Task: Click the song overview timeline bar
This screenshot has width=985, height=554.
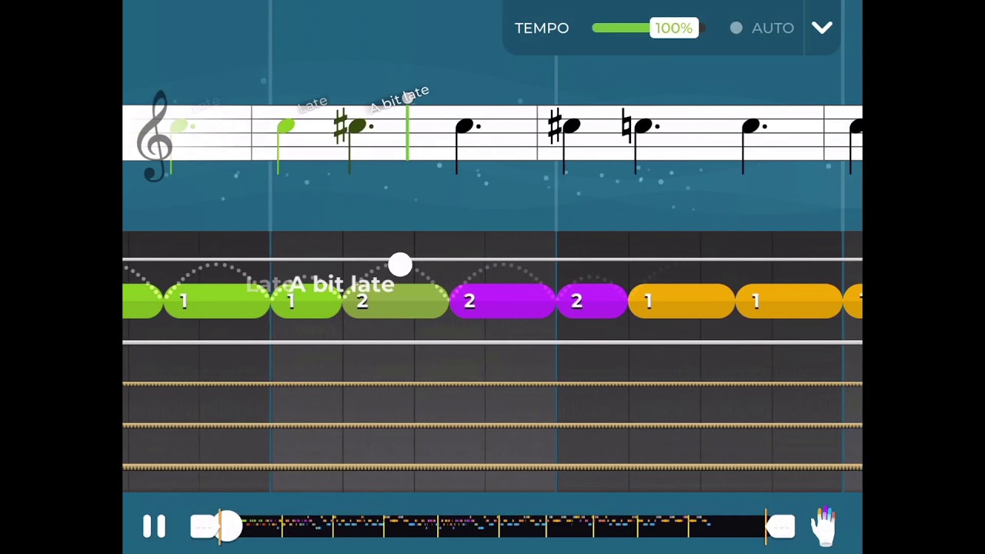Action: (492, 526)
